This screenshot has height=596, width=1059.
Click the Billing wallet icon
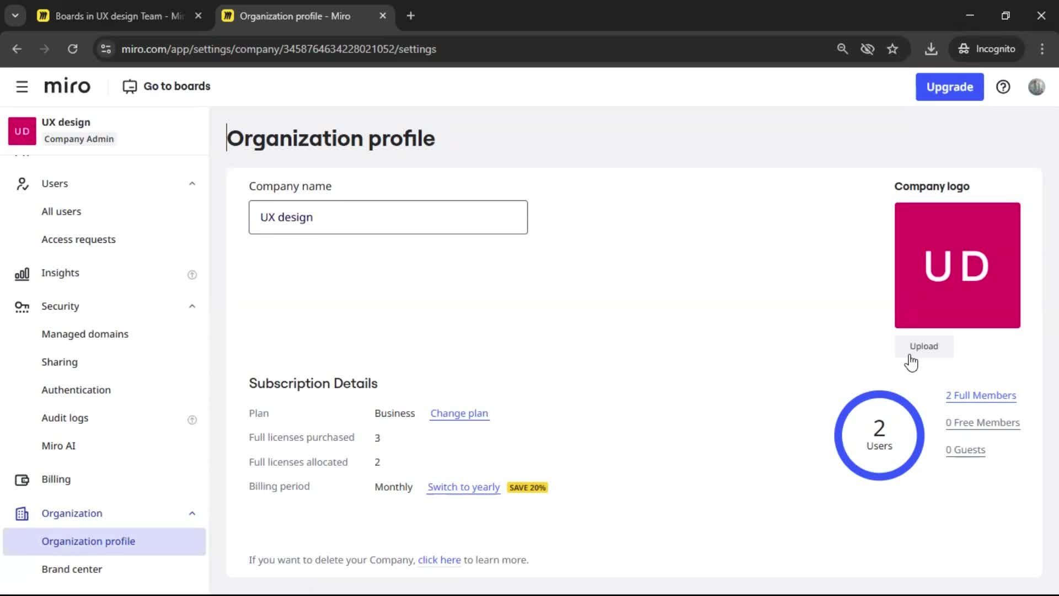[x=22, y=480]
